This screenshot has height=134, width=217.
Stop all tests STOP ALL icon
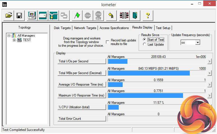pos(99,15)
